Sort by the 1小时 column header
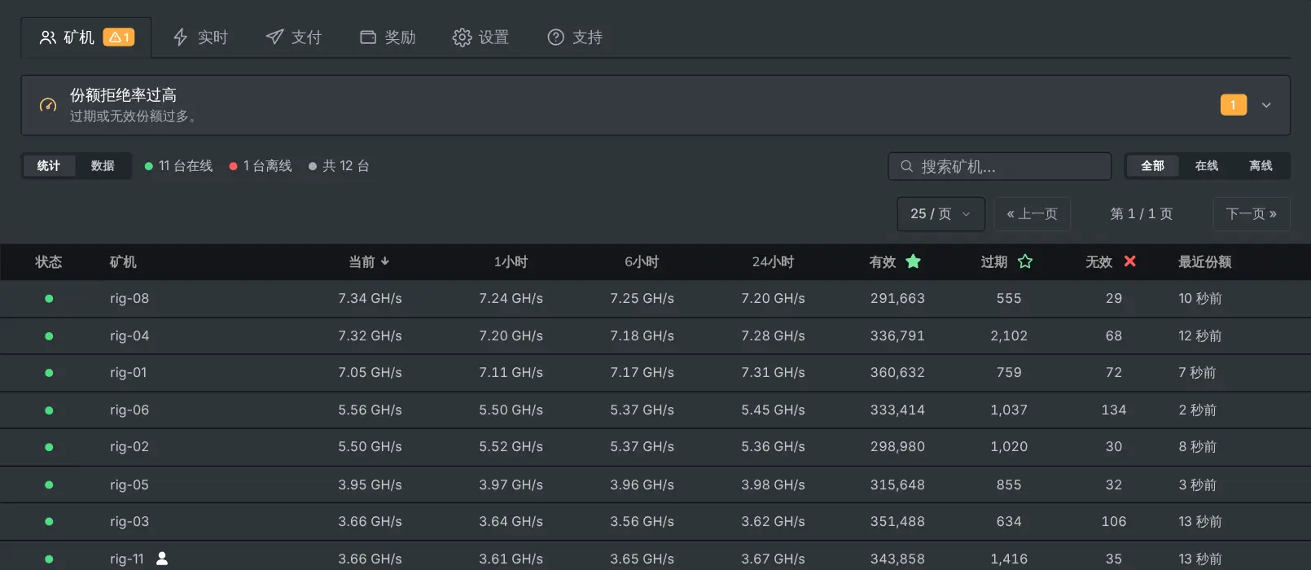This screenshot has width=1311, height=570. (511, 262)
